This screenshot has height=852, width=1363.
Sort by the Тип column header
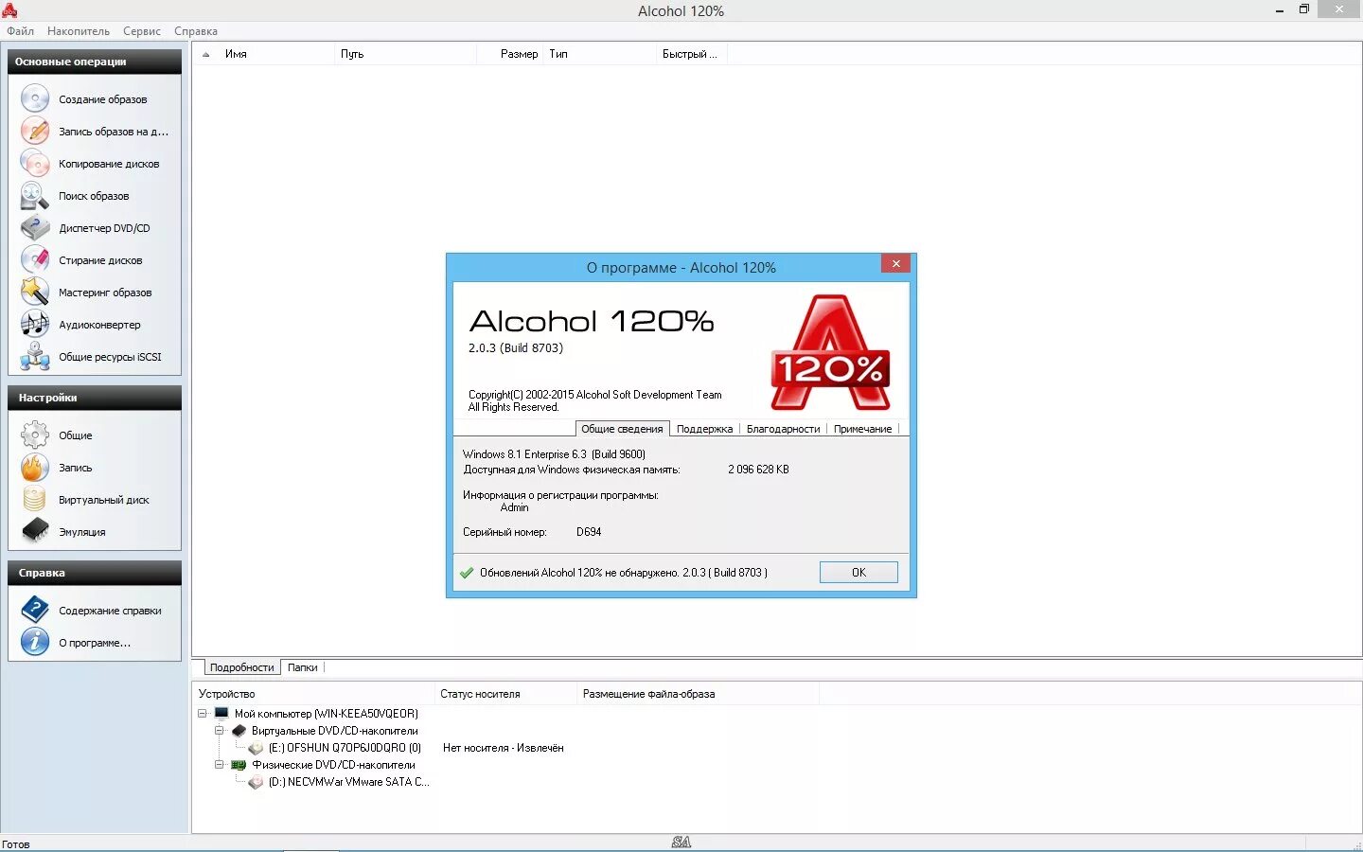(599, 54)
